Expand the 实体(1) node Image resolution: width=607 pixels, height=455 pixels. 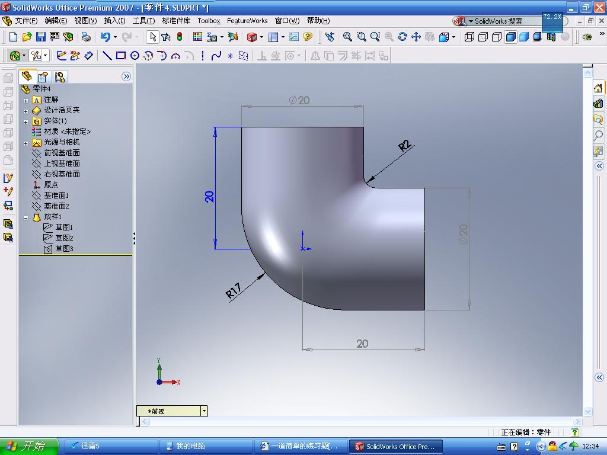25,122
